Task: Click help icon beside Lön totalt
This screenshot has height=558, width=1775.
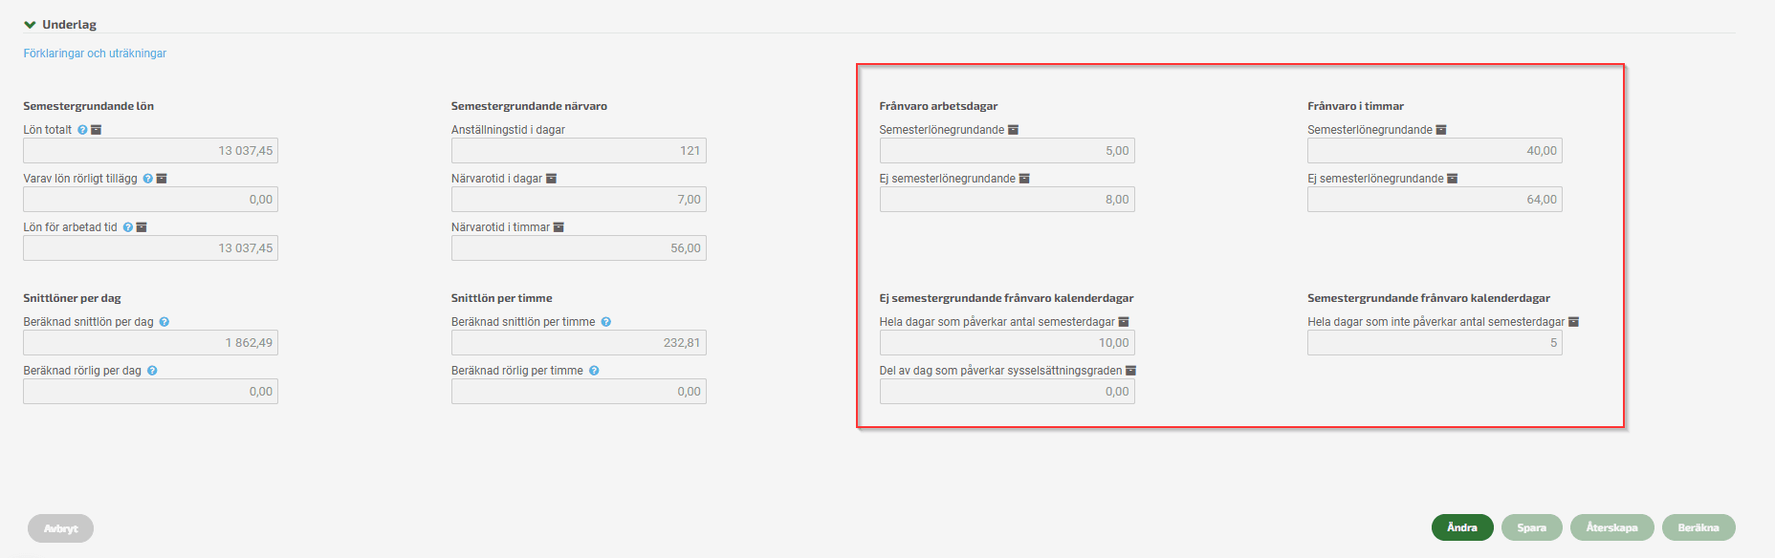Action: [x=82, y=130]
